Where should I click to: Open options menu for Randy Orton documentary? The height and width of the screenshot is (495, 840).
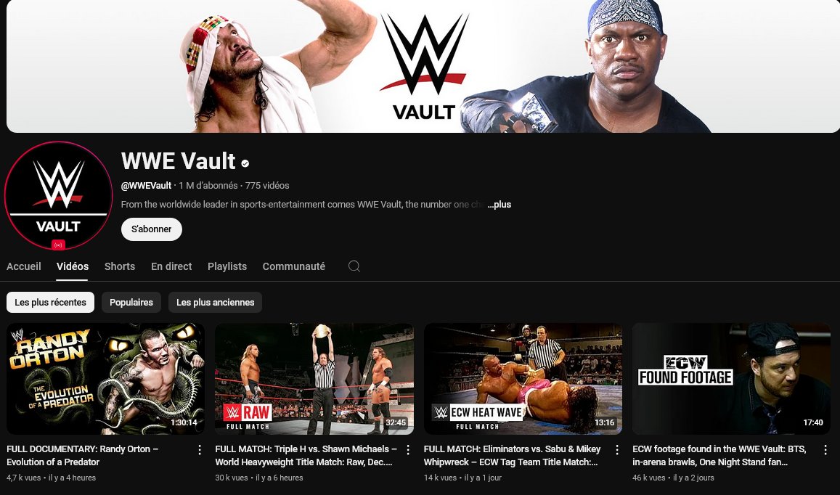[199, 449]
